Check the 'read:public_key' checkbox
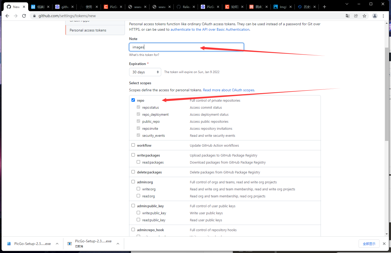This screenshot has height=253, width=391. (139, 220)
